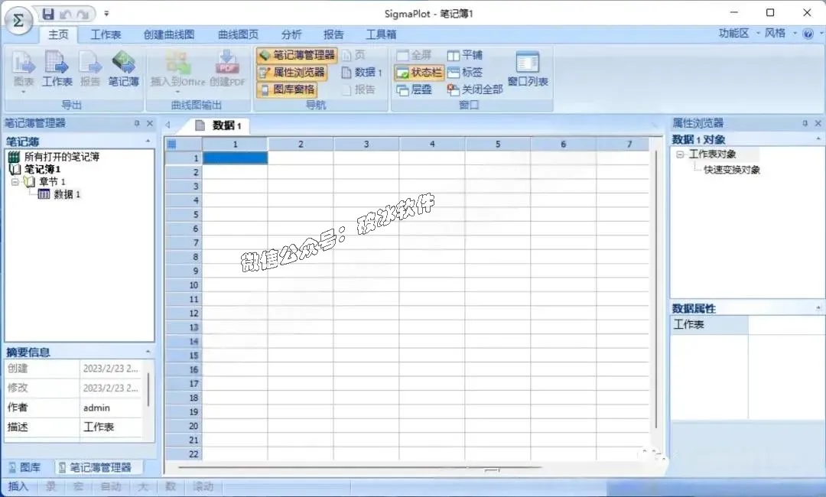826x497 pixels.
Task: Click the 插入到Office icon
Action: coord(178,69)
